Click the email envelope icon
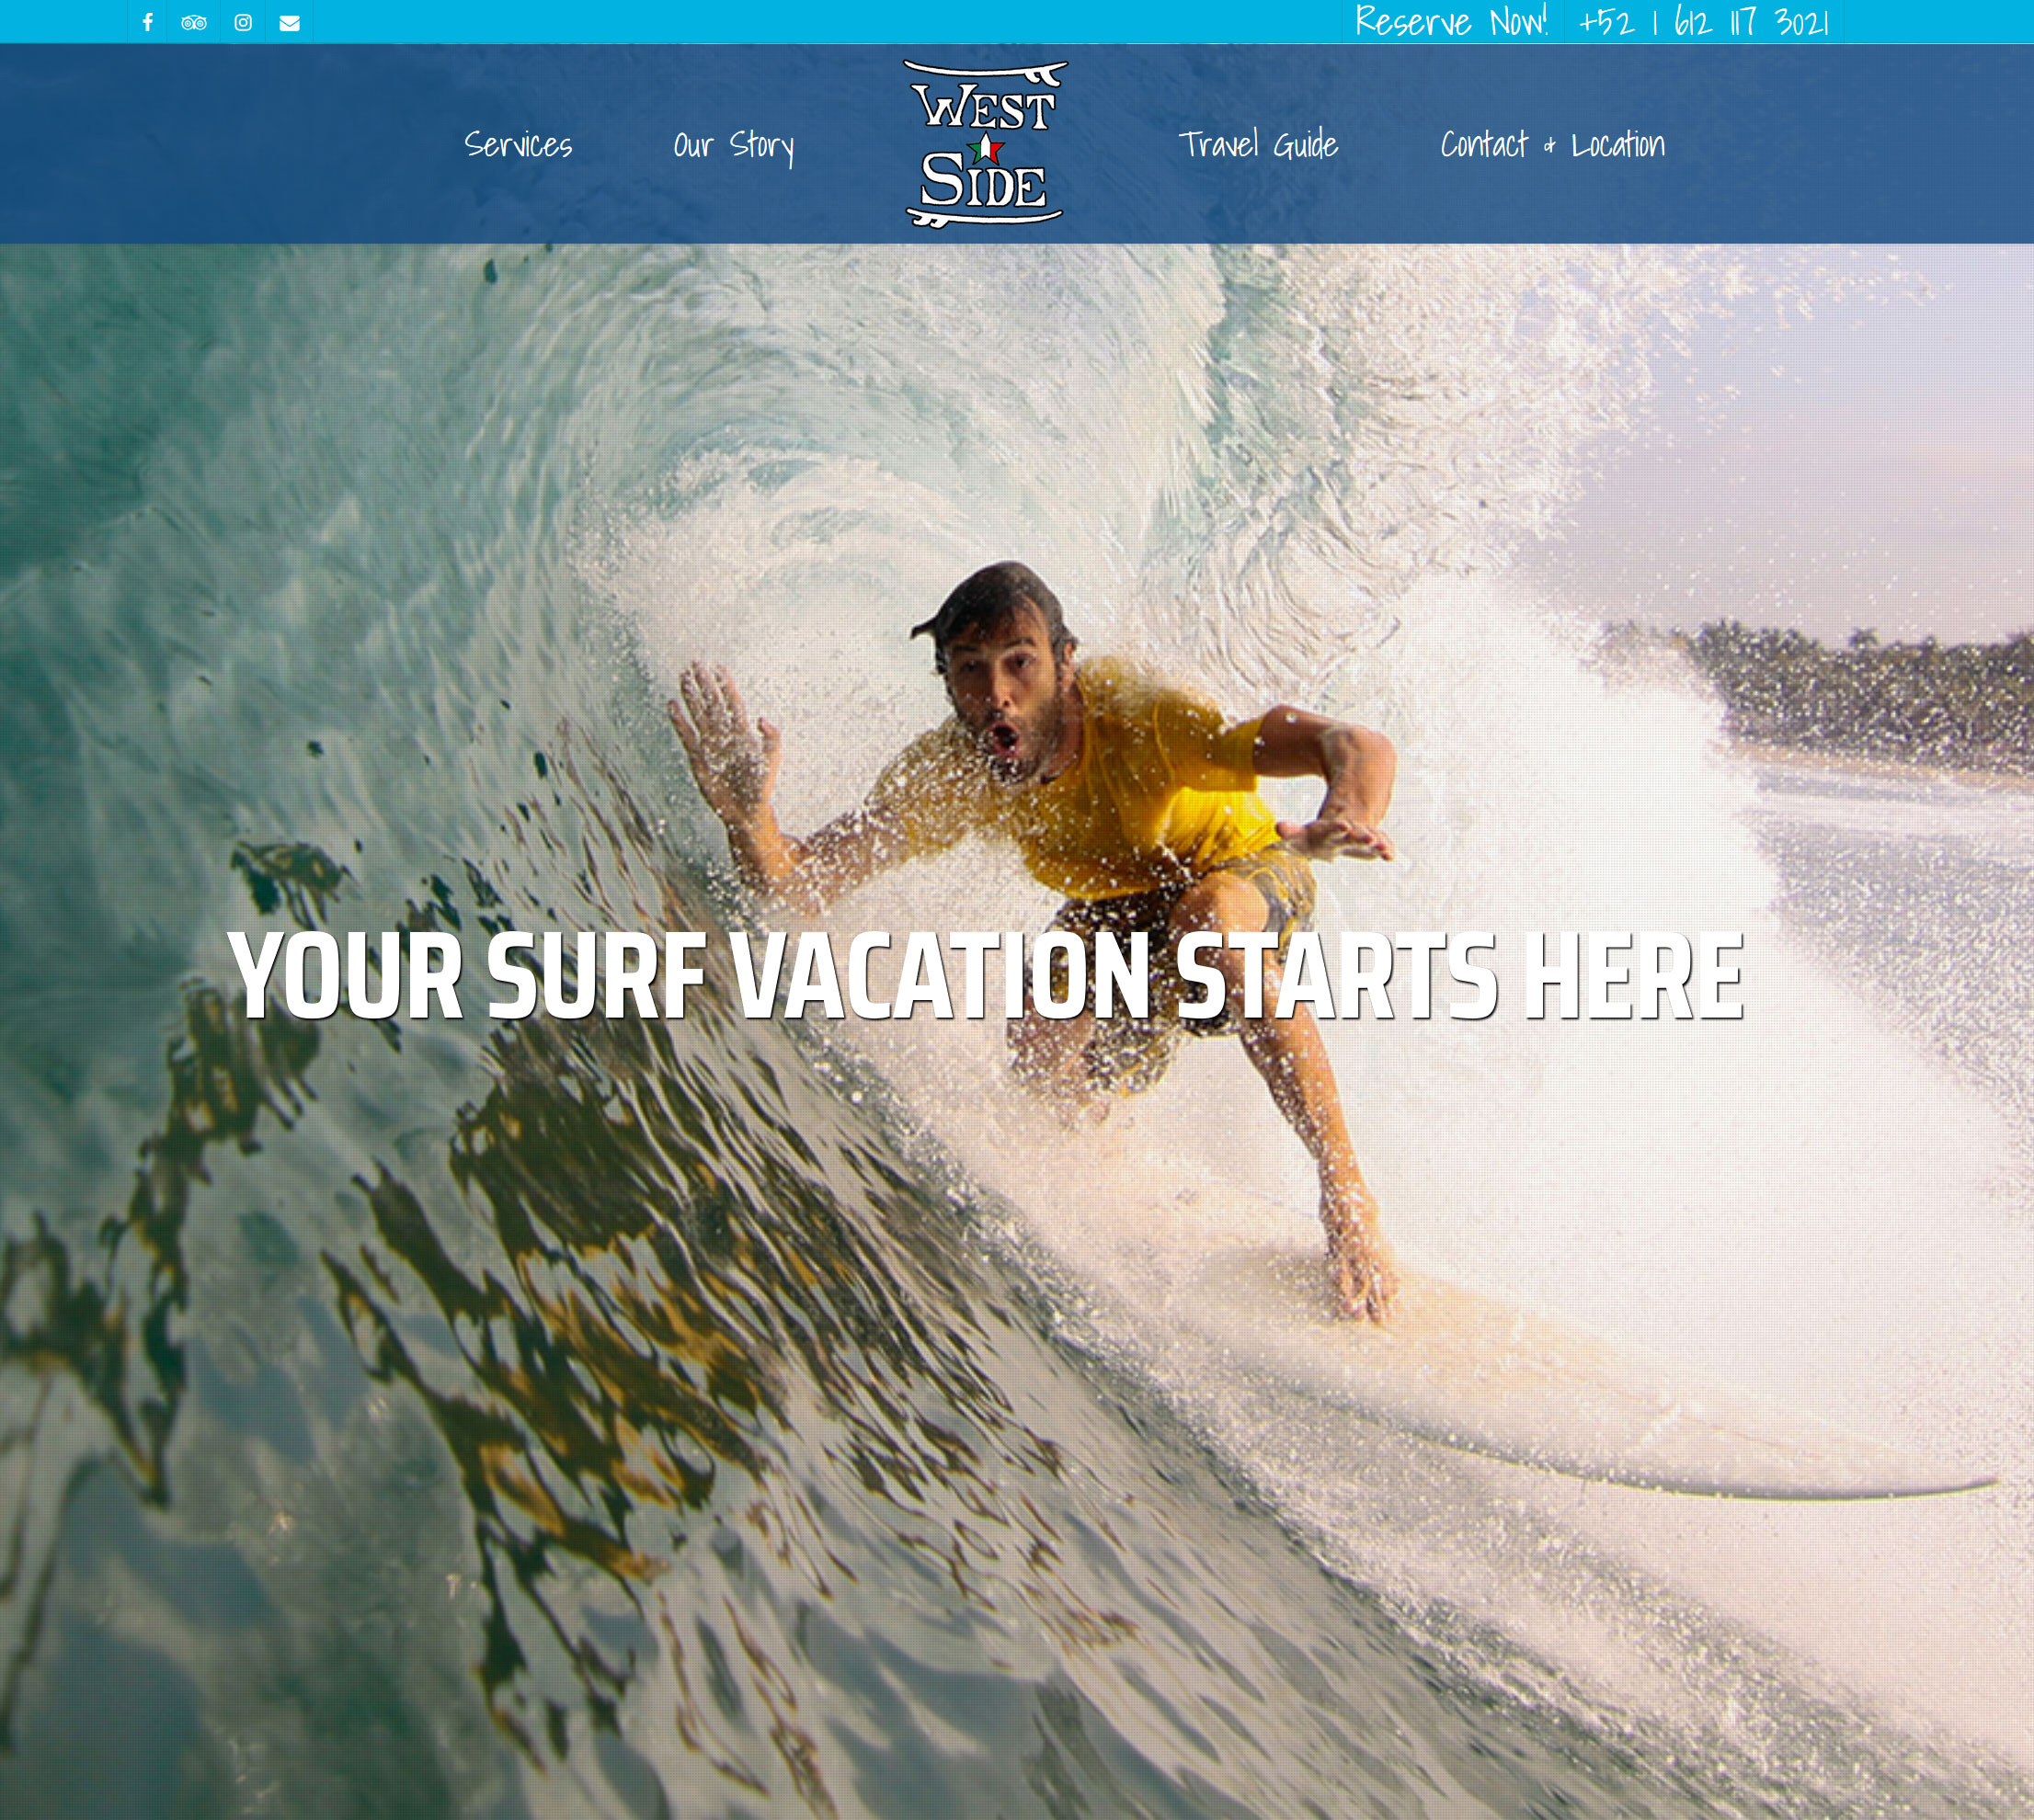The image size is (2034, 1820). tap(289, 23)
